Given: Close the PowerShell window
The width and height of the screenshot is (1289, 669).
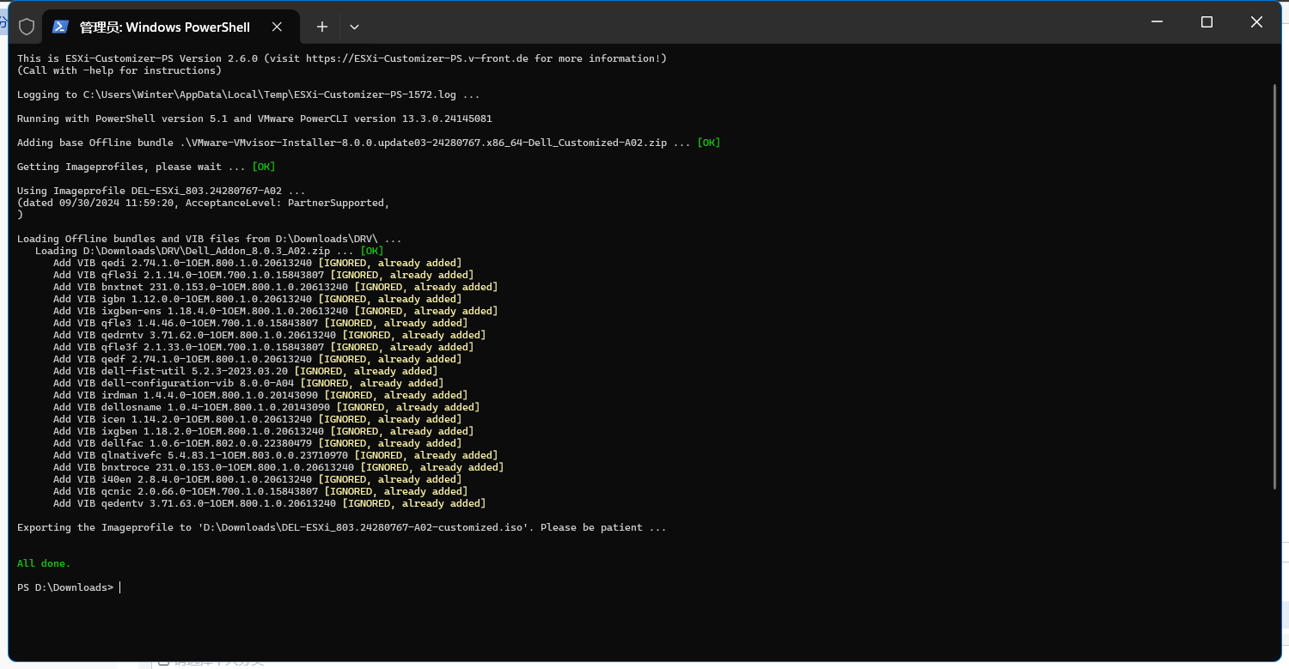Looking at the screenshot, I should tap(1256, 22).
